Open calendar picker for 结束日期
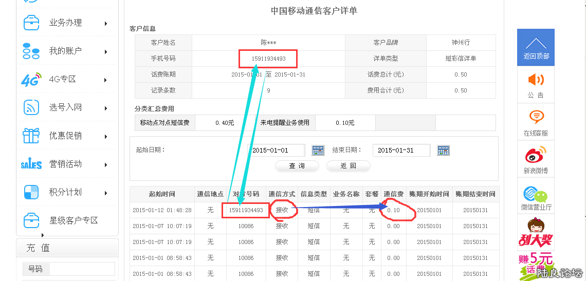 443,150
